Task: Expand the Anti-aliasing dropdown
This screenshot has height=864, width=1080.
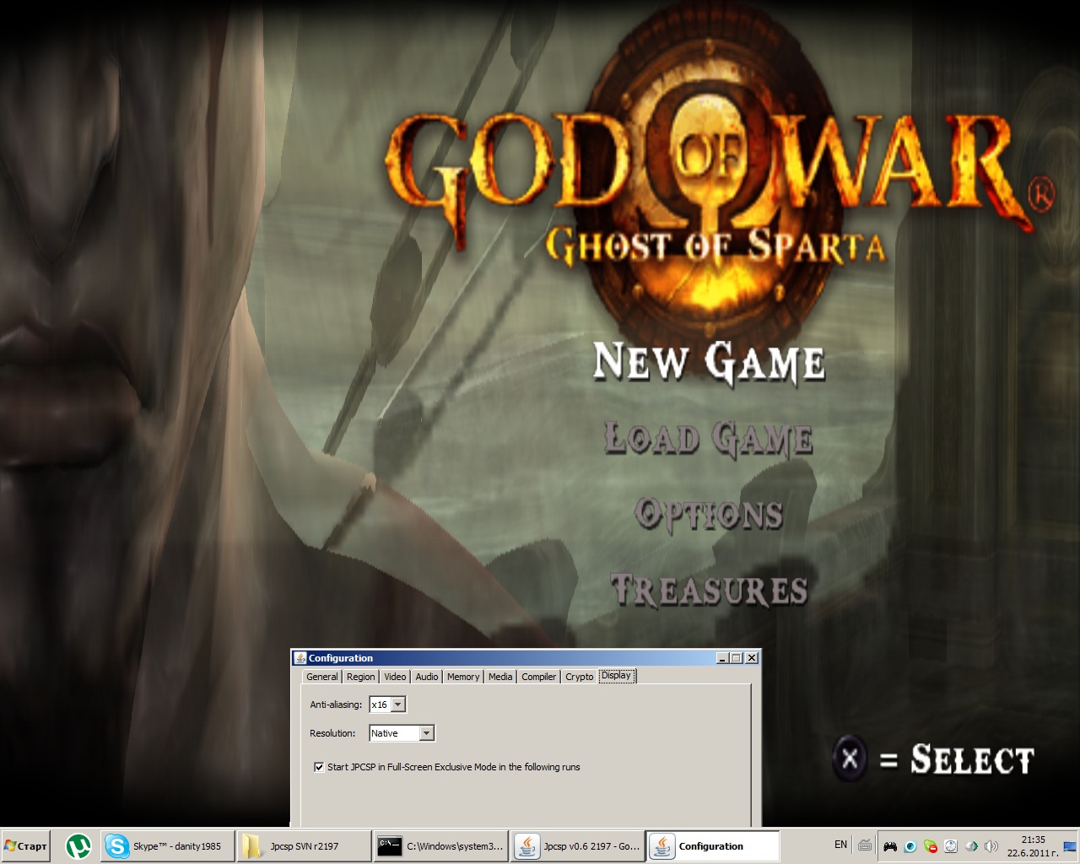Action: (398, 705)
